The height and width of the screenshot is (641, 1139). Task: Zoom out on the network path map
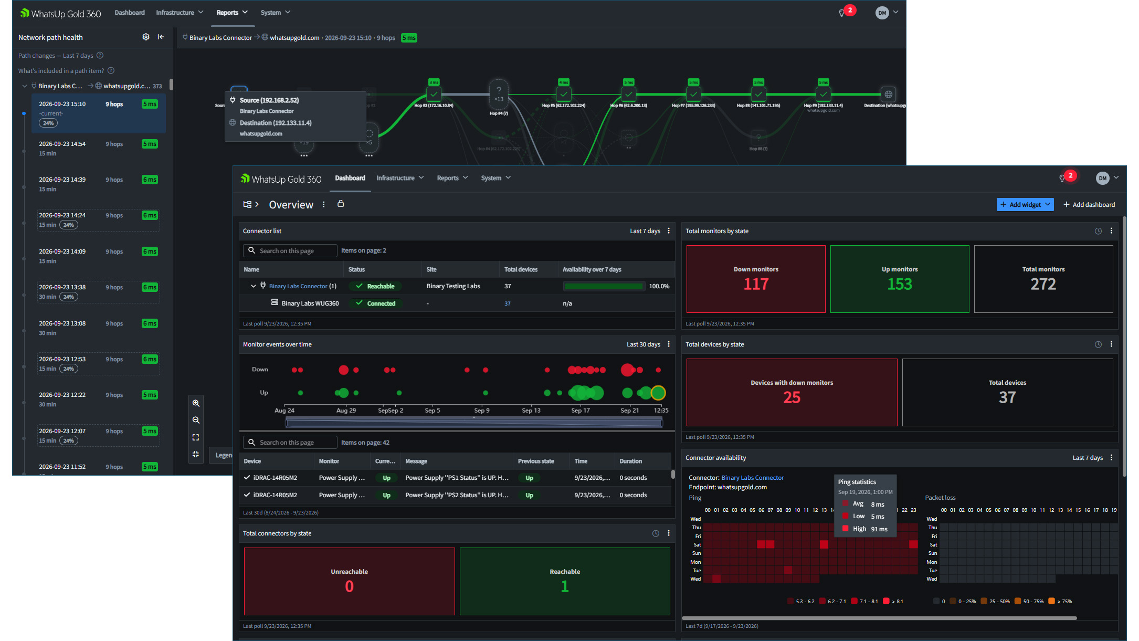[x=196, y=420]
